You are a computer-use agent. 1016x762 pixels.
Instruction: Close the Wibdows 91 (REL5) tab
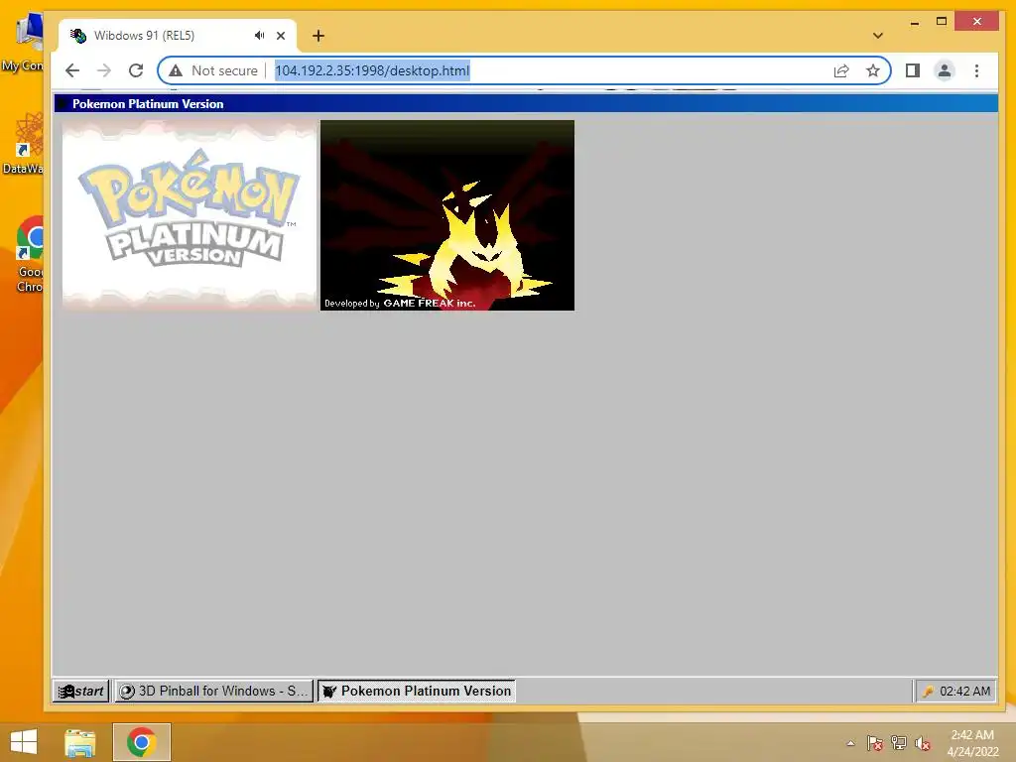pos(281,36)
